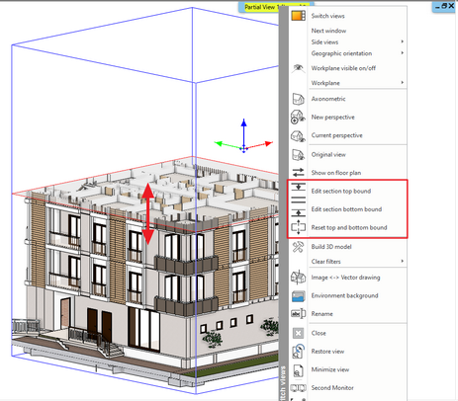The height and width of the screenshot is (401, 458).
Task: Expand the Workplane submenu arrow
Action: coord(402,82)
